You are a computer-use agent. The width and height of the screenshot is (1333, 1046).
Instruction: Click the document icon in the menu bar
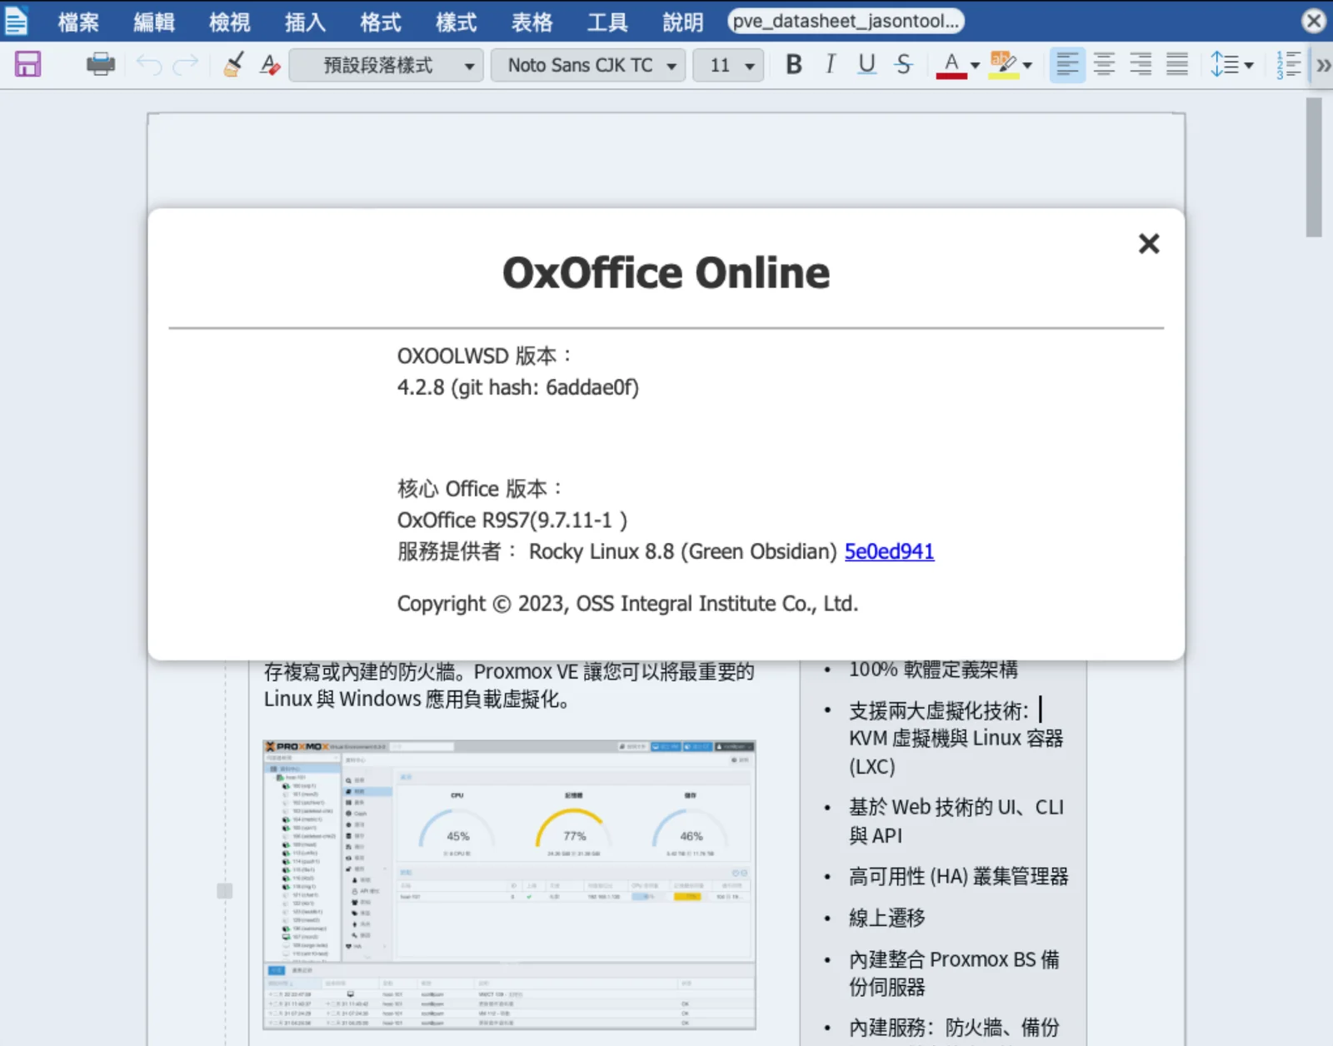16,21
